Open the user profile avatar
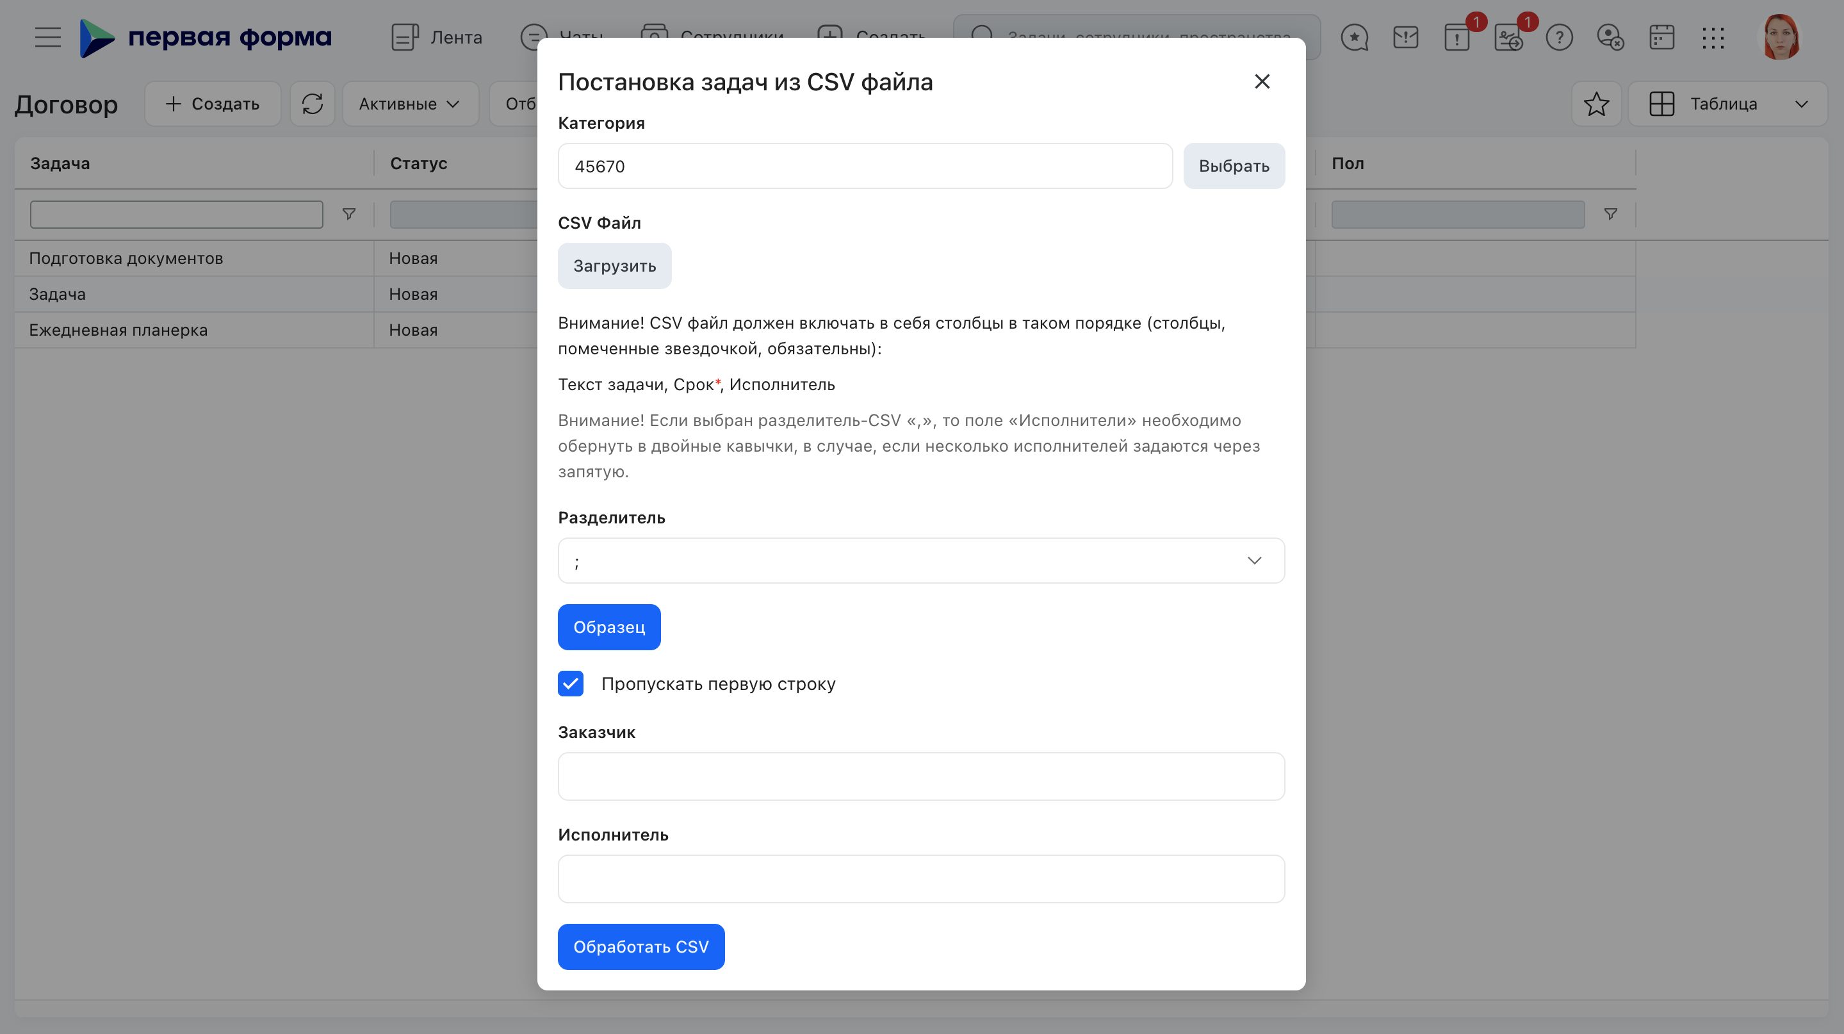1844x1034 pixels. pyautogui.click(x=1779, y=37)
